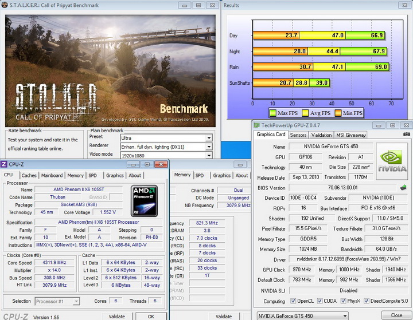Screen dimensions: 413x320
Task: Click the Avg FPS yellow legend swatch
Action: (305, 113)
